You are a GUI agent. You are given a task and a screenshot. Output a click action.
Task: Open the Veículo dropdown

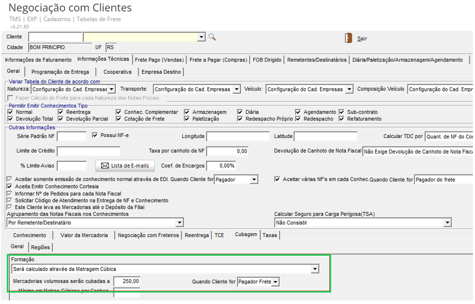(x=349, y=89)
